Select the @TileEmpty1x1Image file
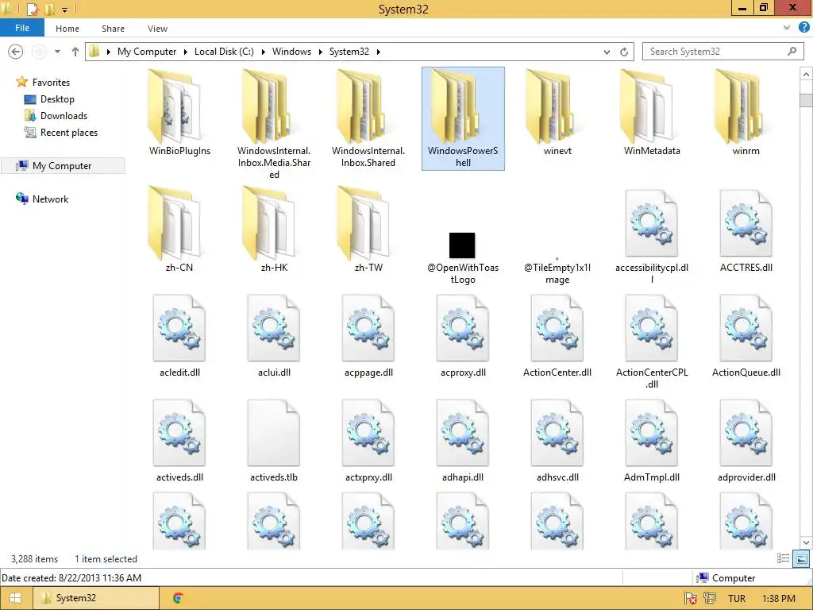 tap(557, 270)
